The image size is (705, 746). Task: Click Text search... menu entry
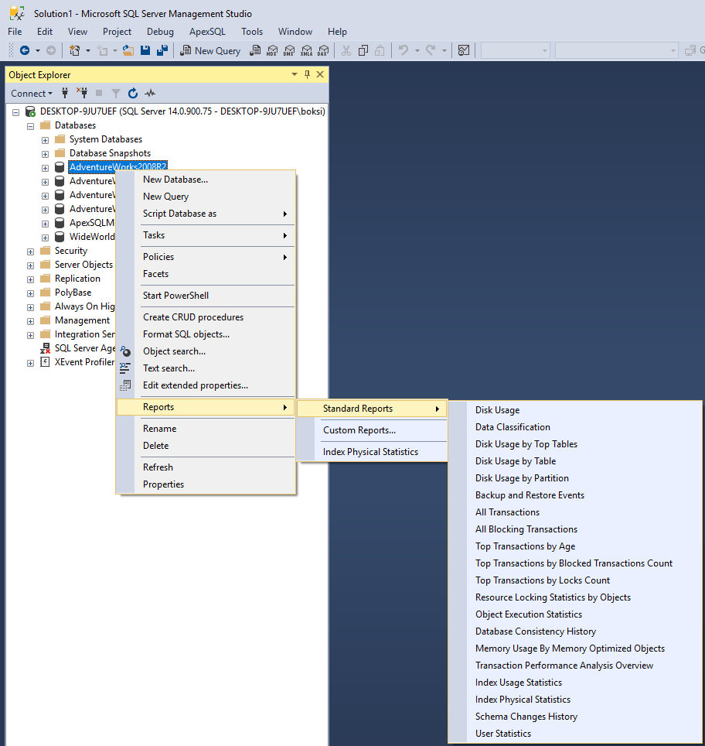[206, 368]
